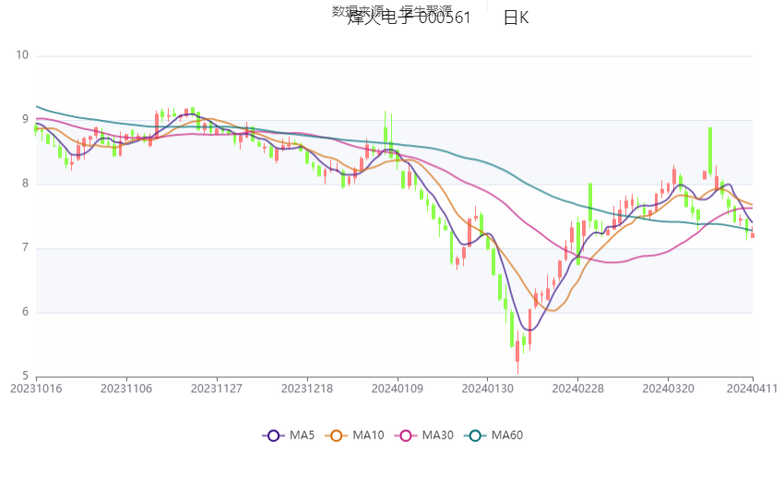Select the 20240228 date axis label
The image size is (784, 478).
[x=578, y=389]
